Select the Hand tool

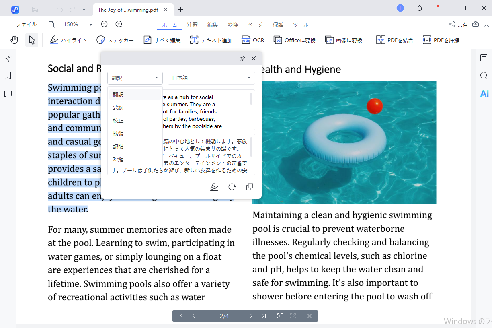click(x=14, y=40)
